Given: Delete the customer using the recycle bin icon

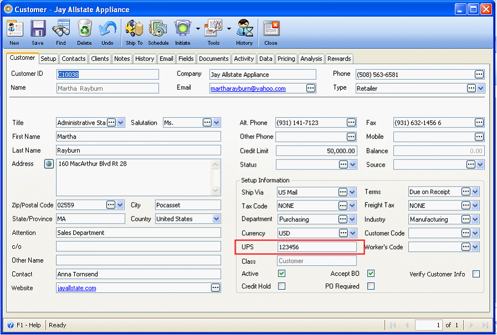Looking at the screenshot, I should coord(85,29).
